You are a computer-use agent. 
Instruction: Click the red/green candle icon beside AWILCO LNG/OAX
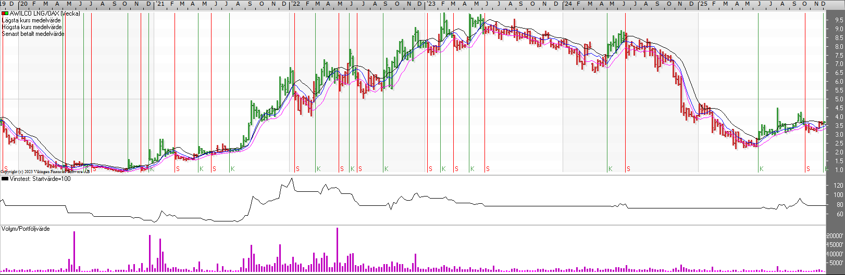pos(5,14)
